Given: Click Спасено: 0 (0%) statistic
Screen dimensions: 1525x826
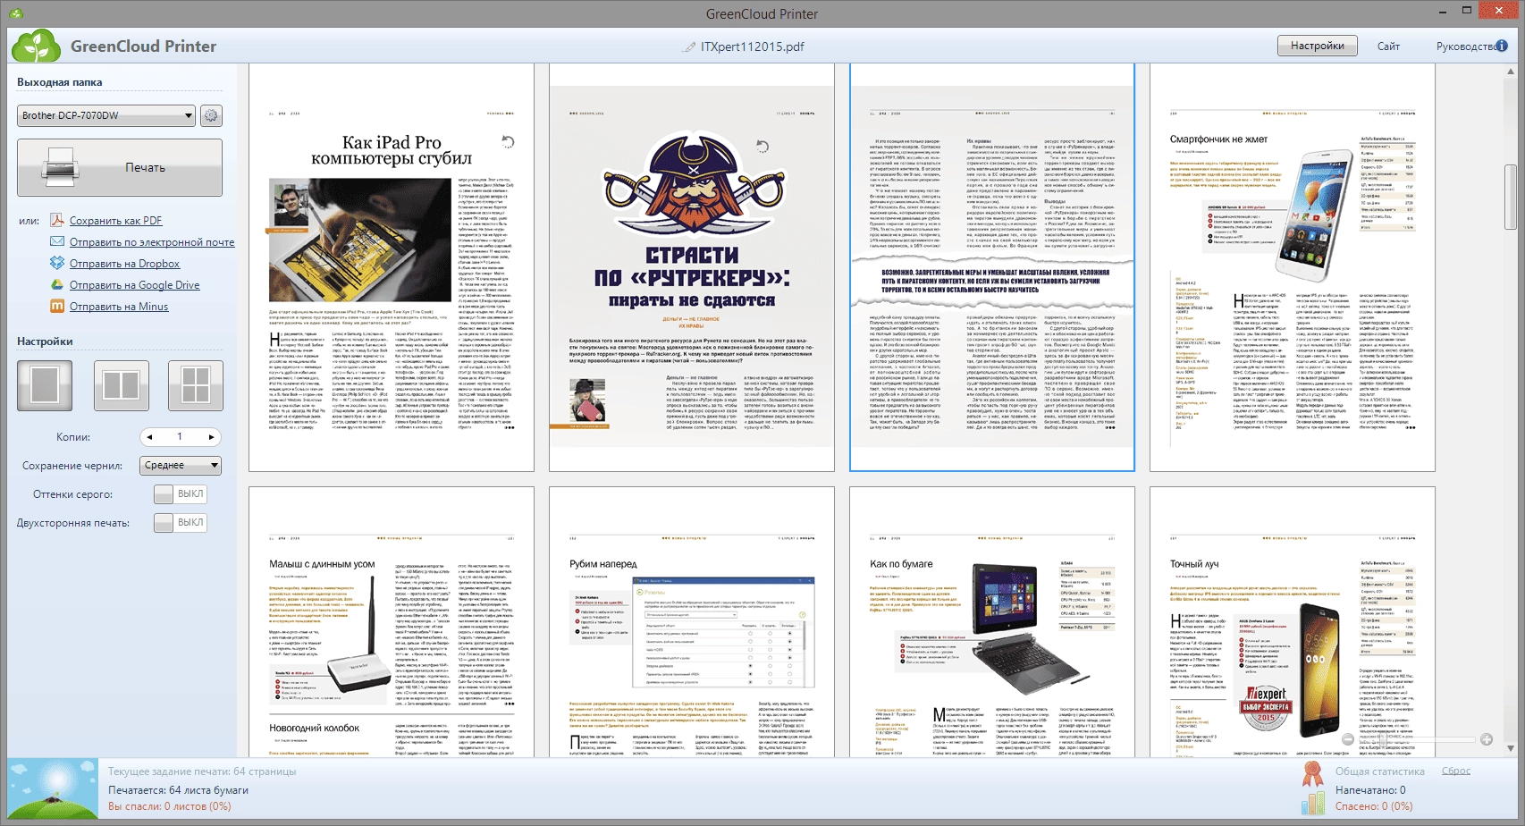Looking at the screenshot, I should point(1374,806).
